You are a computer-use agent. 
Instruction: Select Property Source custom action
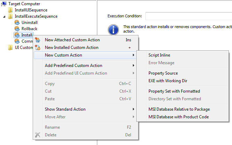click(x=163, y=73)
